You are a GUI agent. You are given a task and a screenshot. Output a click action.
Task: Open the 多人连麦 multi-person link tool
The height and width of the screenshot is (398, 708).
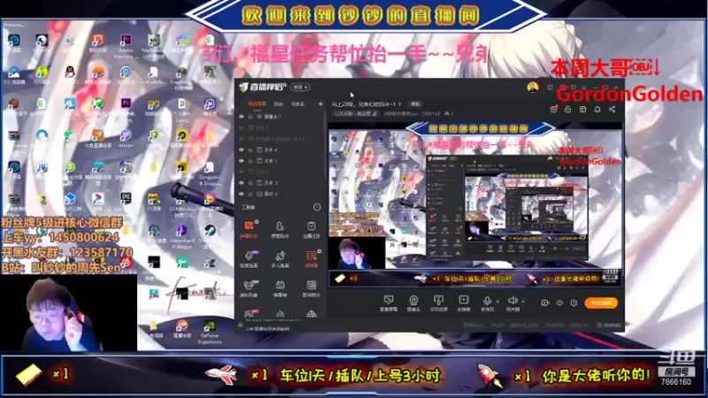tap(280, 259)
